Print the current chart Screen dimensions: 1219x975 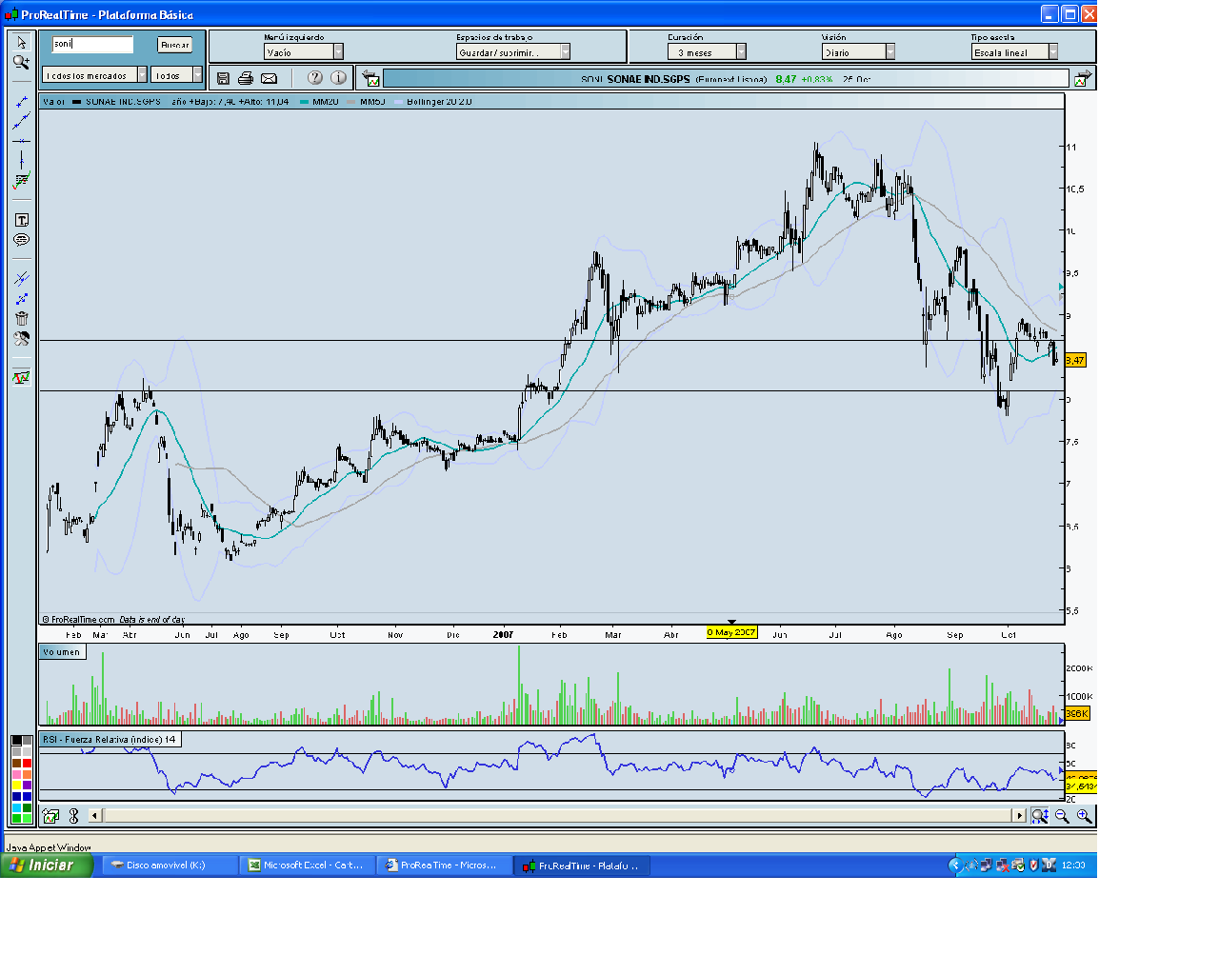coord(246,78)
